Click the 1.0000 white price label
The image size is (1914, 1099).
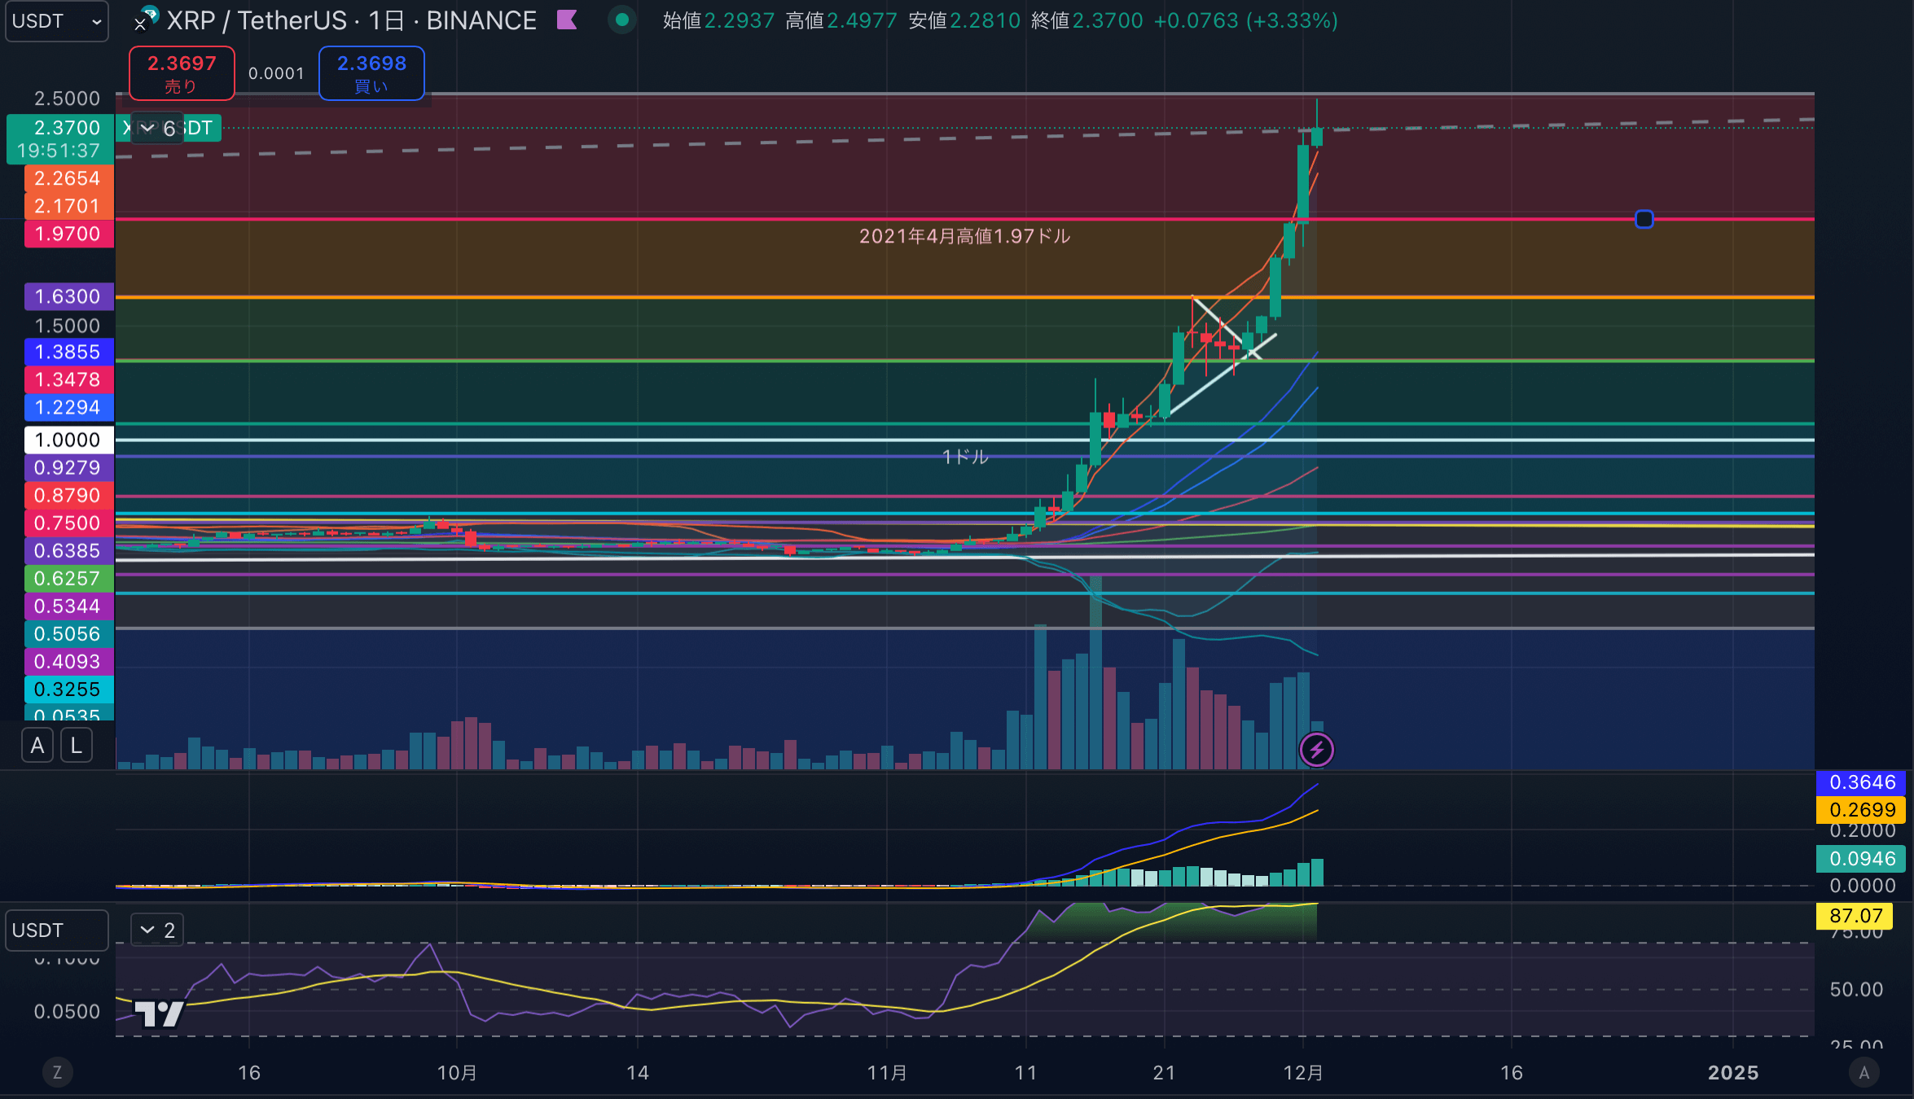click(68, 440)
